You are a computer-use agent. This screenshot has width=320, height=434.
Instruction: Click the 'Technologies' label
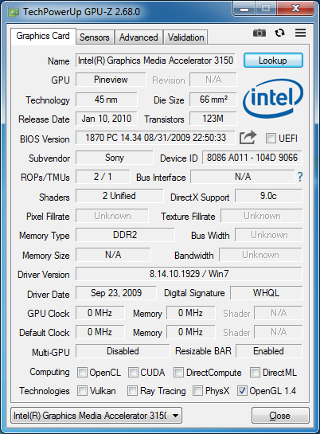[45, 391]
